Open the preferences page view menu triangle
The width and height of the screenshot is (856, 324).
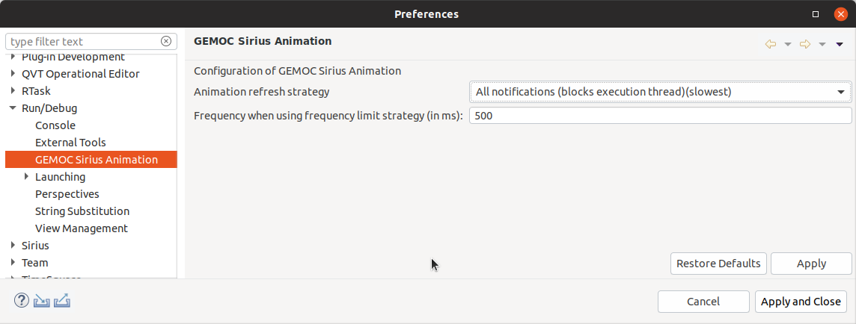pyautogui.click(x=840, y=44)
